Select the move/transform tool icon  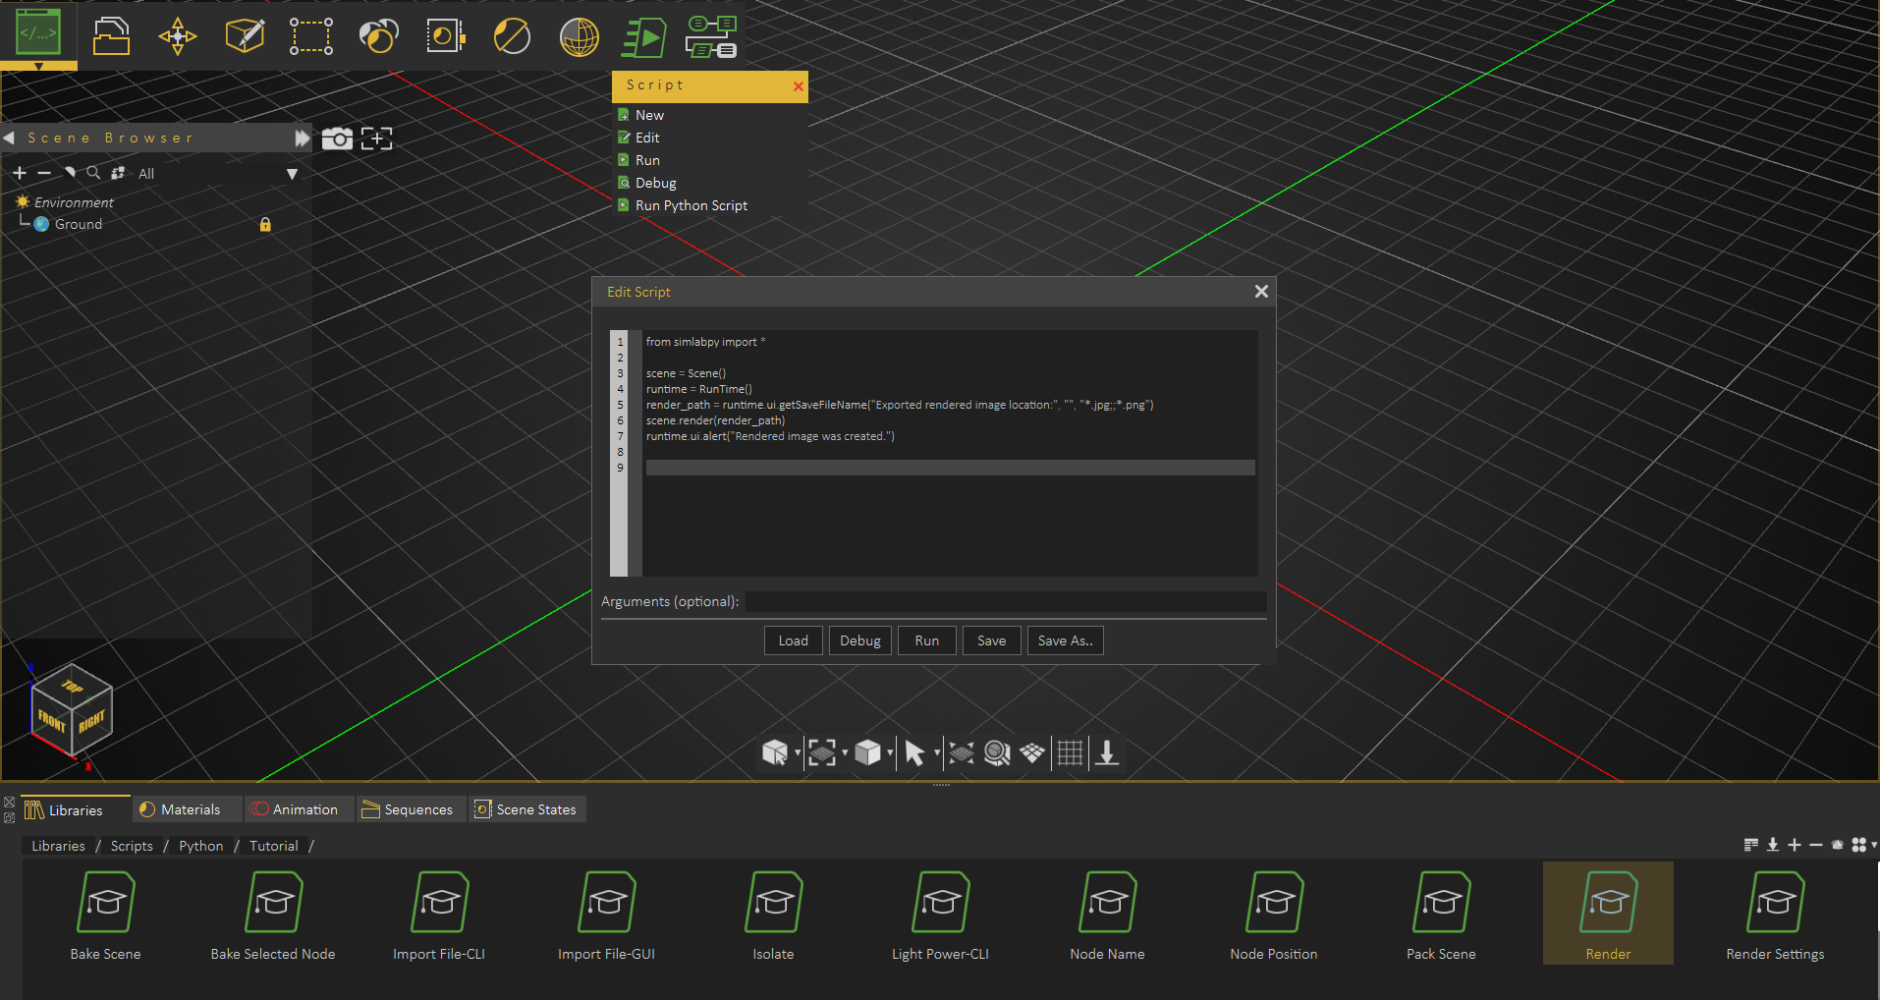pyautogui.click(x=177, y=36)
